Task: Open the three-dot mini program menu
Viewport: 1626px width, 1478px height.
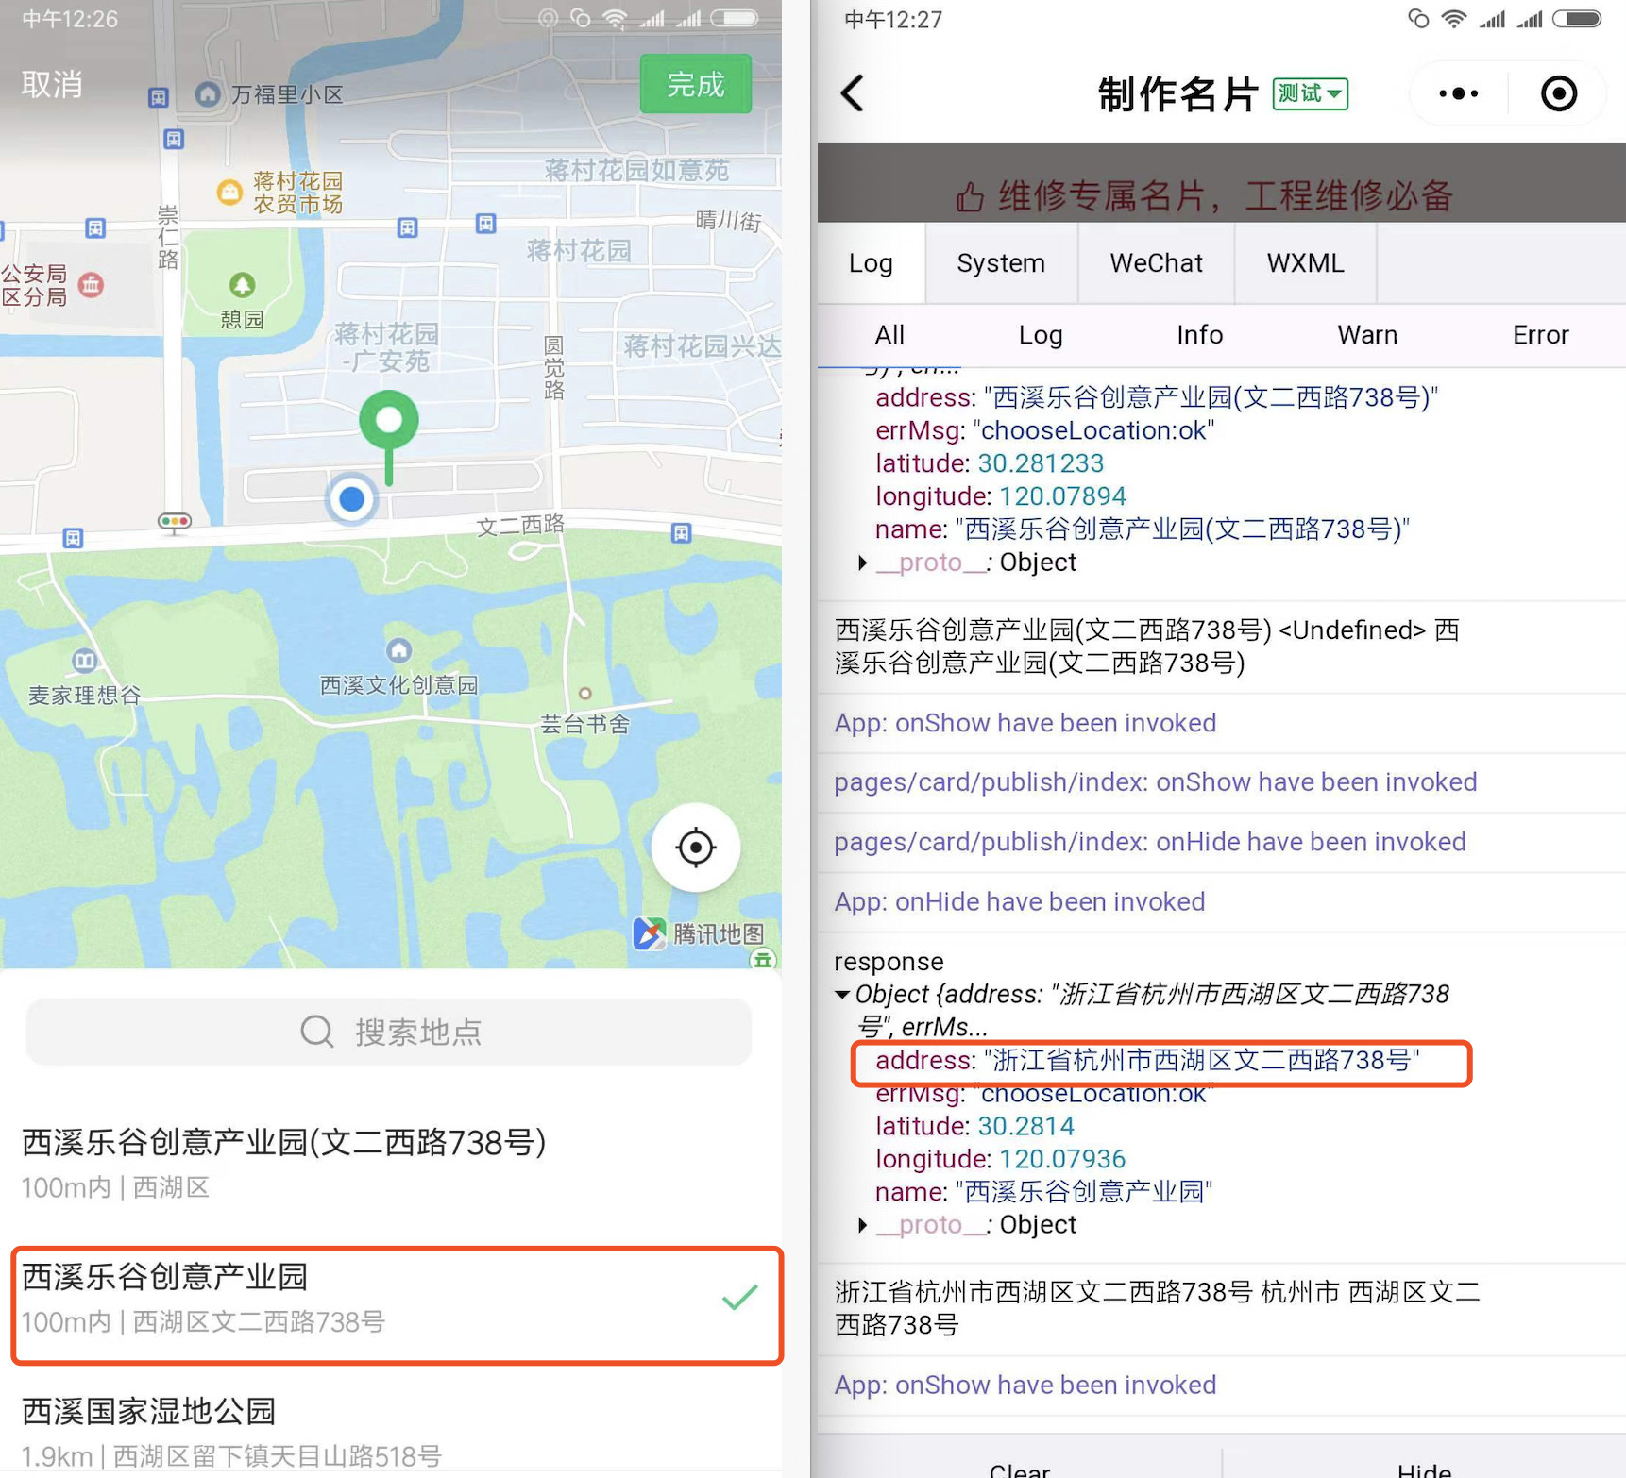Action: (x=1458, y=93)
